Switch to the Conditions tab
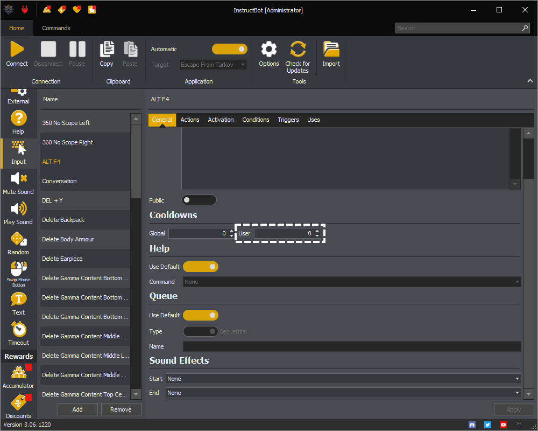 256,120
